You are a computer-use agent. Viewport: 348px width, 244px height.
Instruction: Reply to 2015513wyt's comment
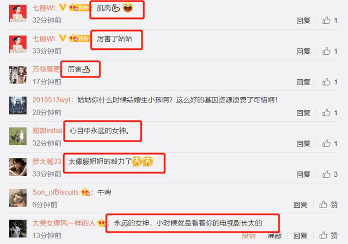pyautogui.click(x=303, y=113)
